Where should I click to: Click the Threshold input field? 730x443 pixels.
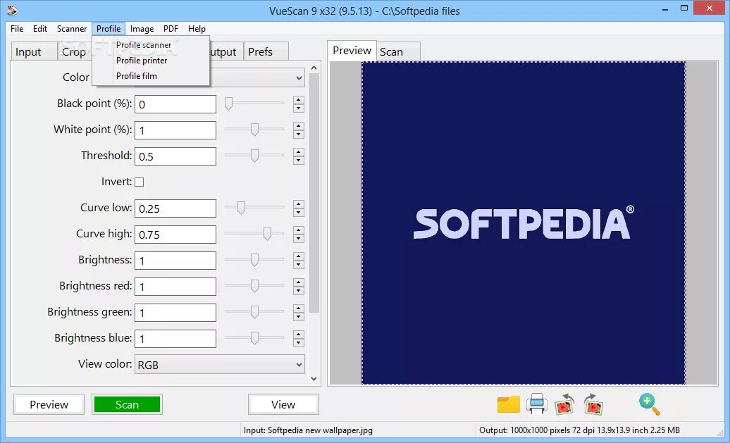(175, 156)
